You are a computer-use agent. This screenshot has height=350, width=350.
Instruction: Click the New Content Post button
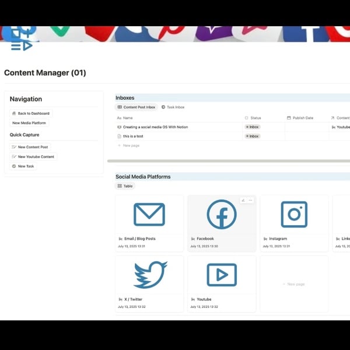[30, 147]
